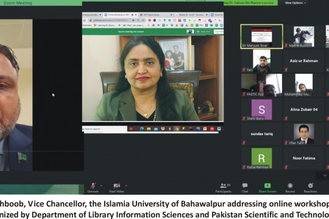Expand next page of participant thumbnails

[x=325, y=175]
